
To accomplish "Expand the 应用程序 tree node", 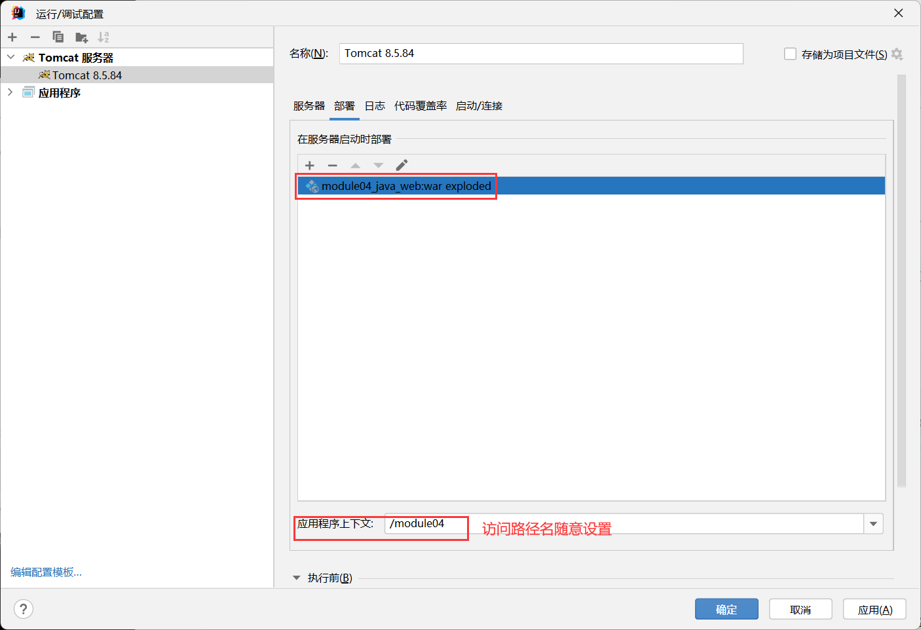I will (x=10, y=92).
